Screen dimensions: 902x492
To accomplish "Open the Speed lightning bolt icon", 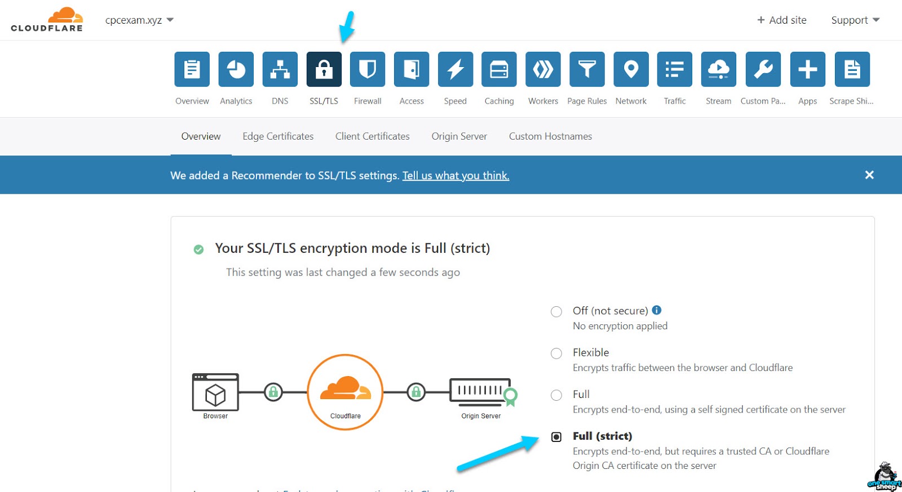I will tap(456, 69).
